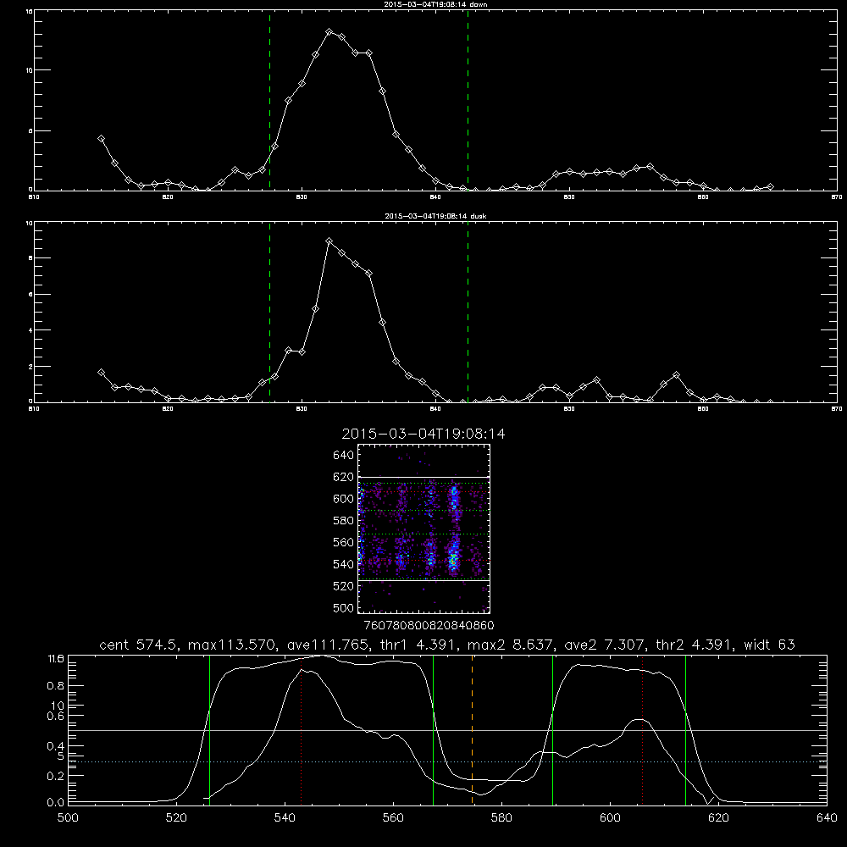This screenshot has width=847, height=847.
Task: Click bottom plot x-axis label "600"
Action: coord(611,818)
